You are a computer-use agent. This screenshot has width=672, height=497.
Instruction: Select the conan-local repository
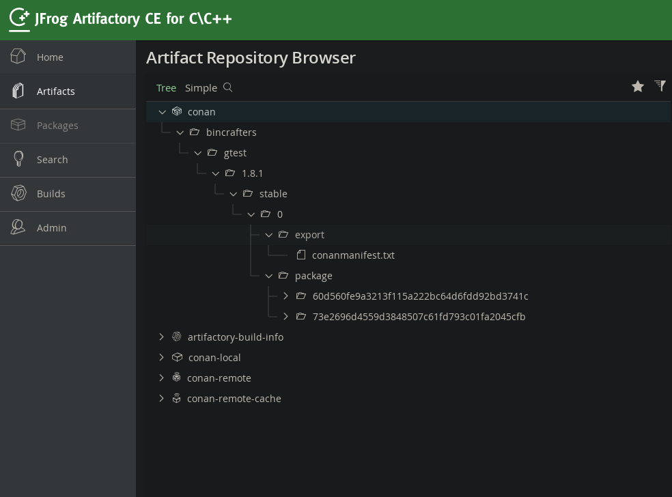tap(214, 357)
